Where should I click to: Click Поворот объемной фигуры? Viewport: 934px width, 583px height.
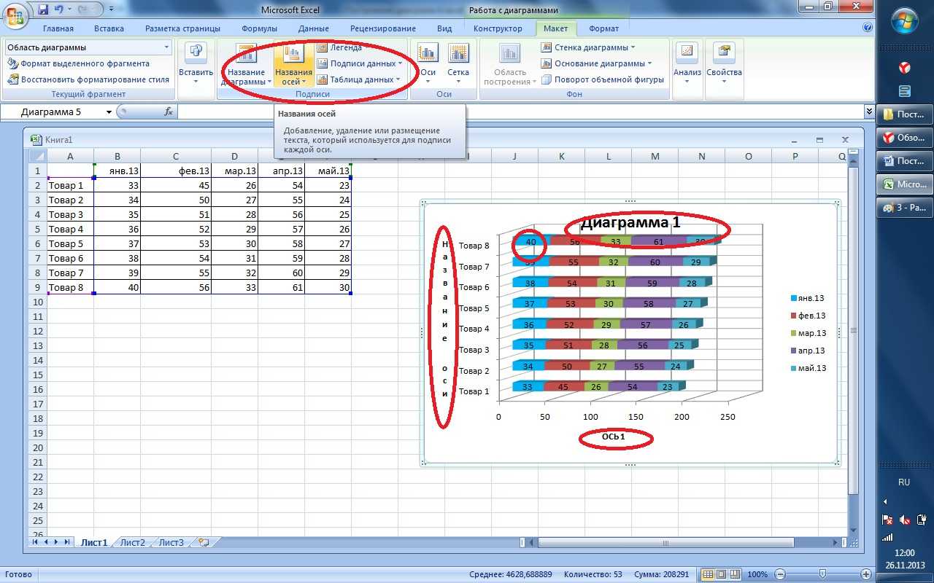603,79
